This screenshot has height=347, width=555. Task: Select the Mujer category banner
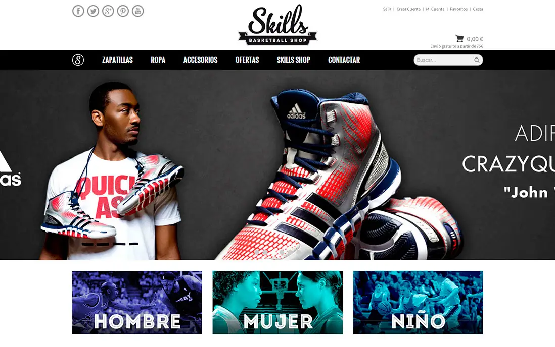coord(277,303)
